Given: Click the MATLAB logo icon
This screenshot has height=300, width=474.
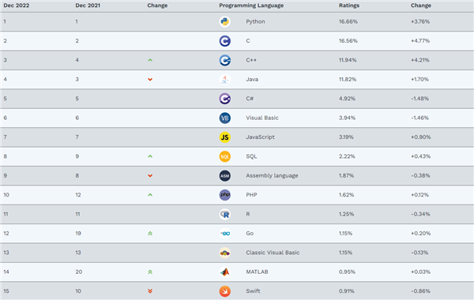Looking at the screenshot, I should tap(224, 272).
